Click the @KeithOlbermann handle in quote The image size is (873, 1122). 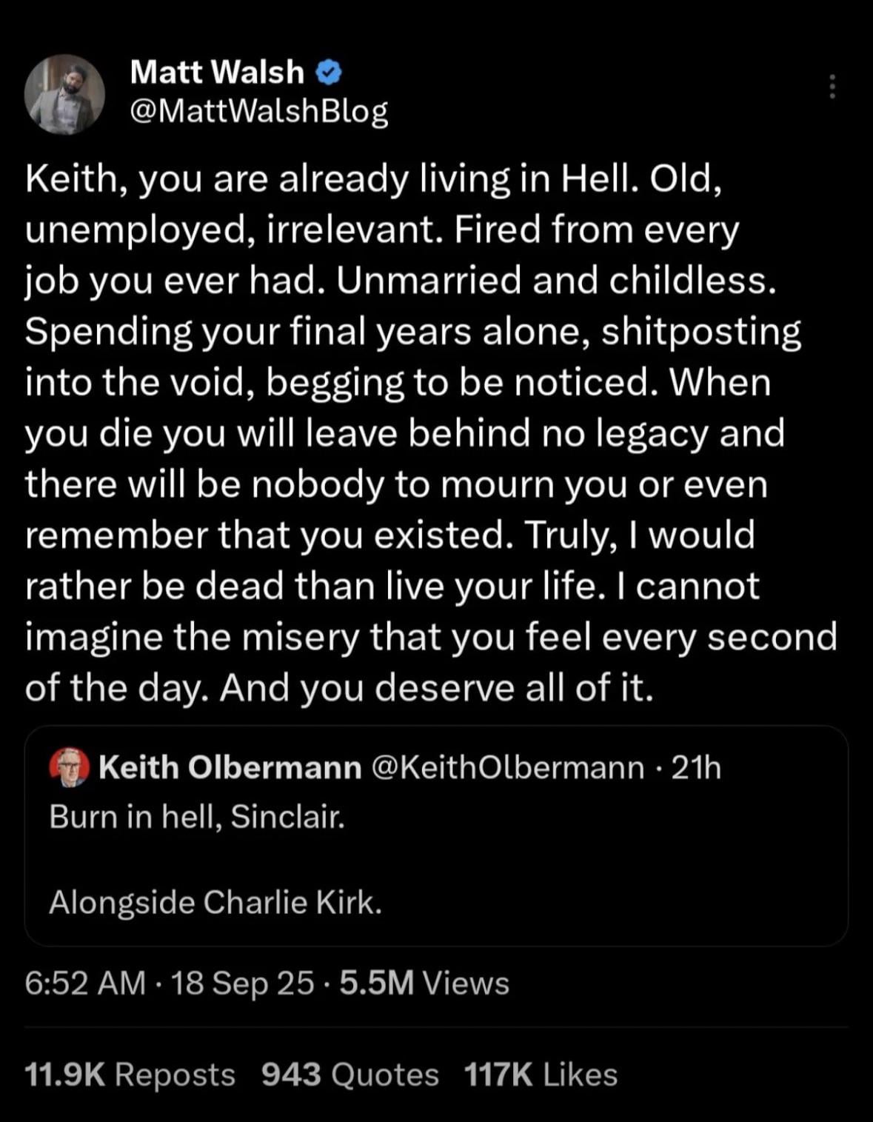[506, 768]
